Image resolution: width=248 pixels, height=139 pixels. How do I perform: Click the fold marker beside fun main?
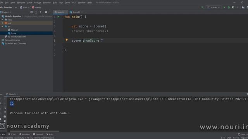(63, 17)
